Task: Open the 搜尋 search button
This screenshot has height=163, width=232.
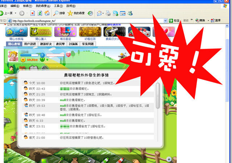Action: [x=59, y=13]
